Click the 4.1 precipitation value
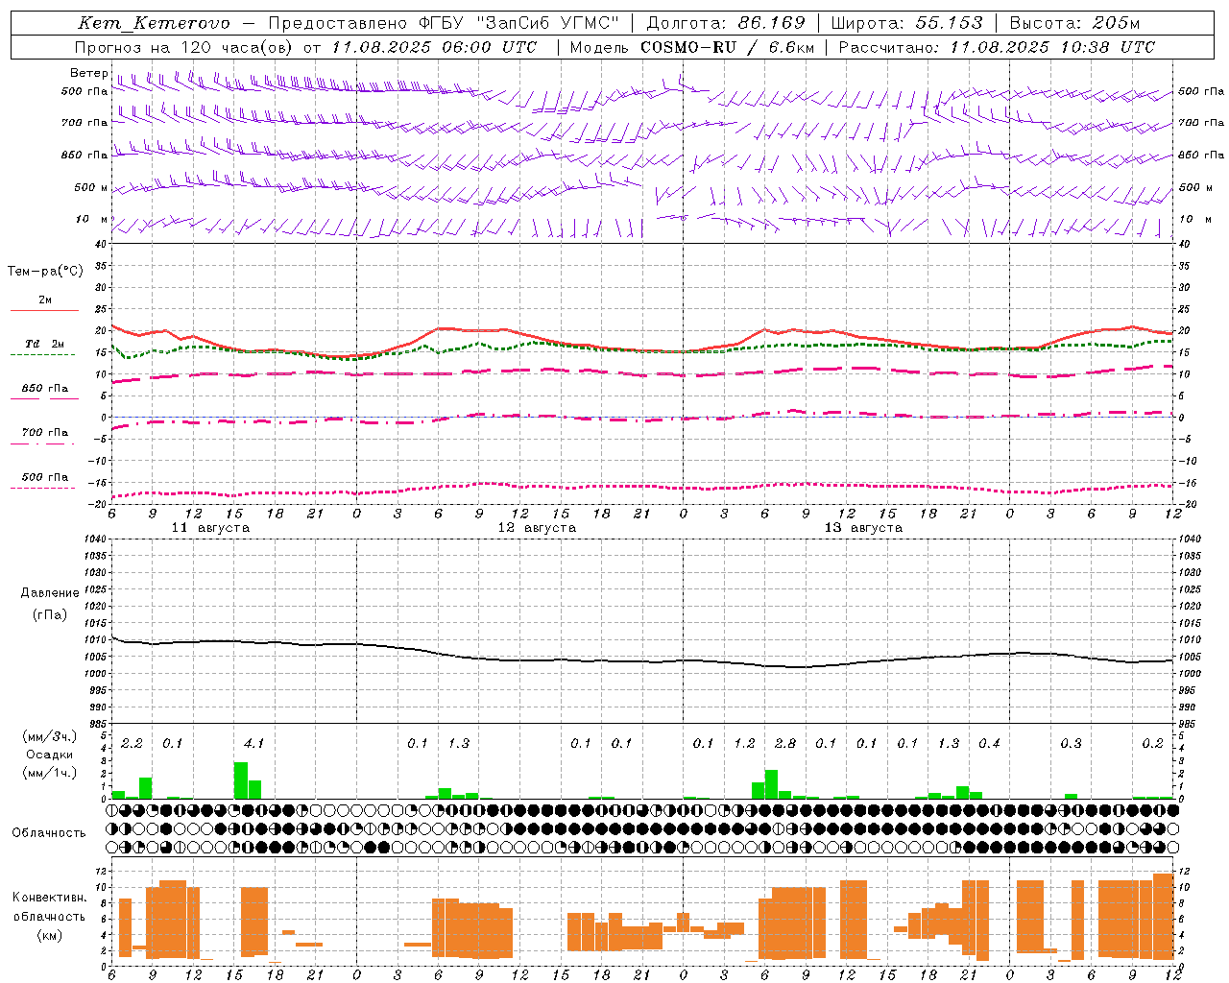 pyautogui.click(x=253, y=743)
